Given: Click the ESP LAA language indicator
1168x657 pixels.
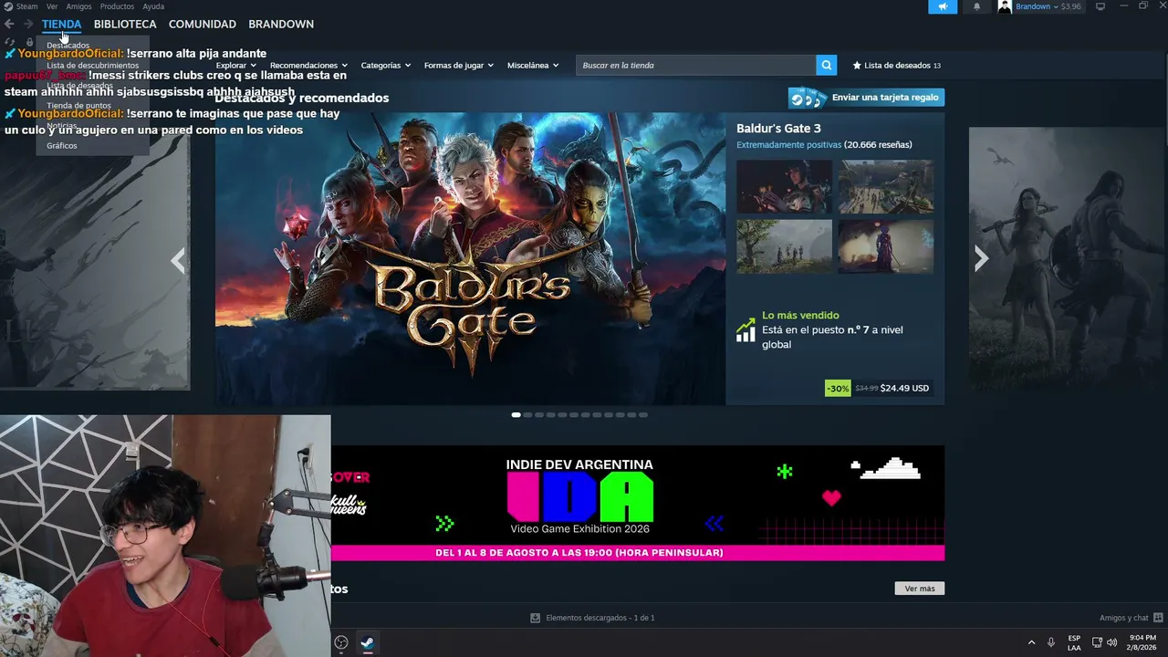Looking at the screenshot, I should click(x=1074, y=642).
